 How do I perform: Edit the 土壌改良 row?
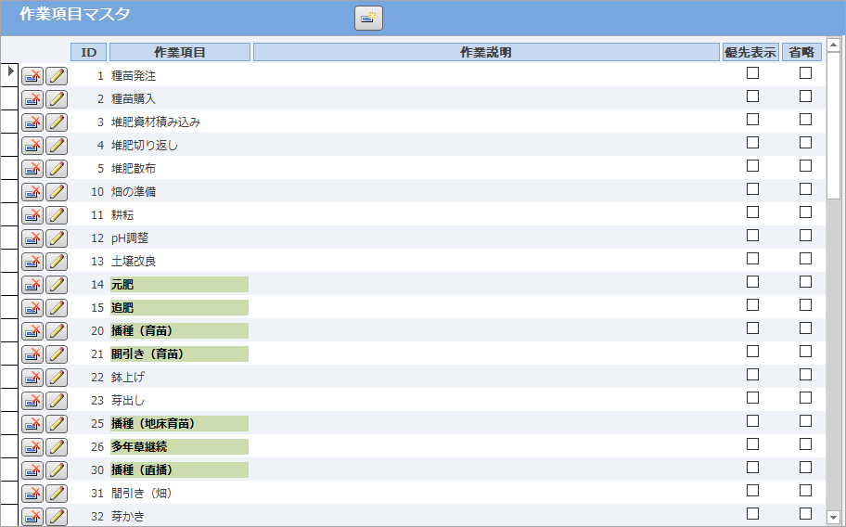57,262
